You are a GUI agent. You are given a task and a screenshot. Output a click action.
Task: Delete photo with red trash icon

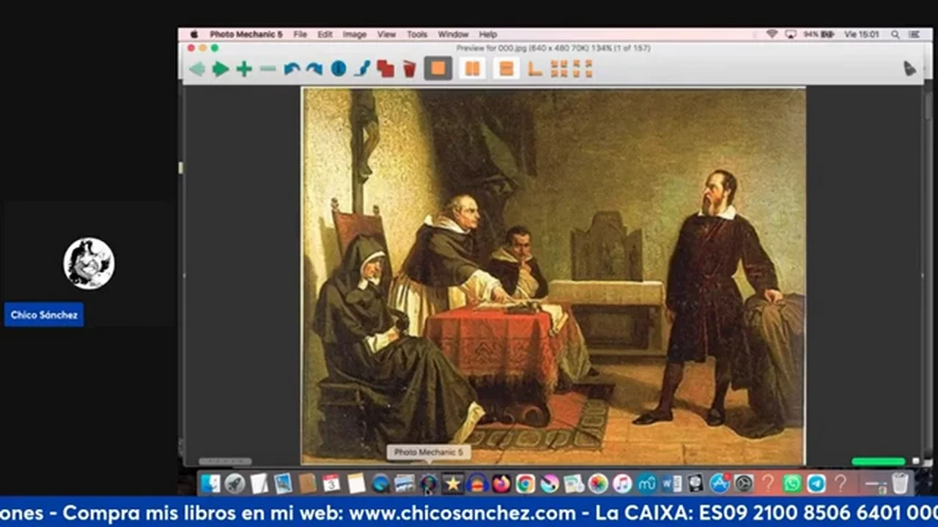pos(410,69)
